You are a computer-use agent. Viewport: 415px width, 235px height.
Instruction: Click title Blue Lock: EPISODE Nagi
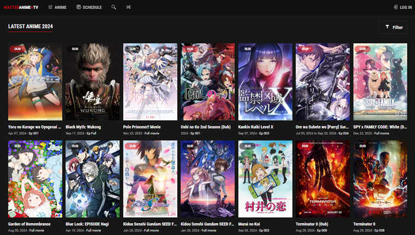[x=87, y=224]
